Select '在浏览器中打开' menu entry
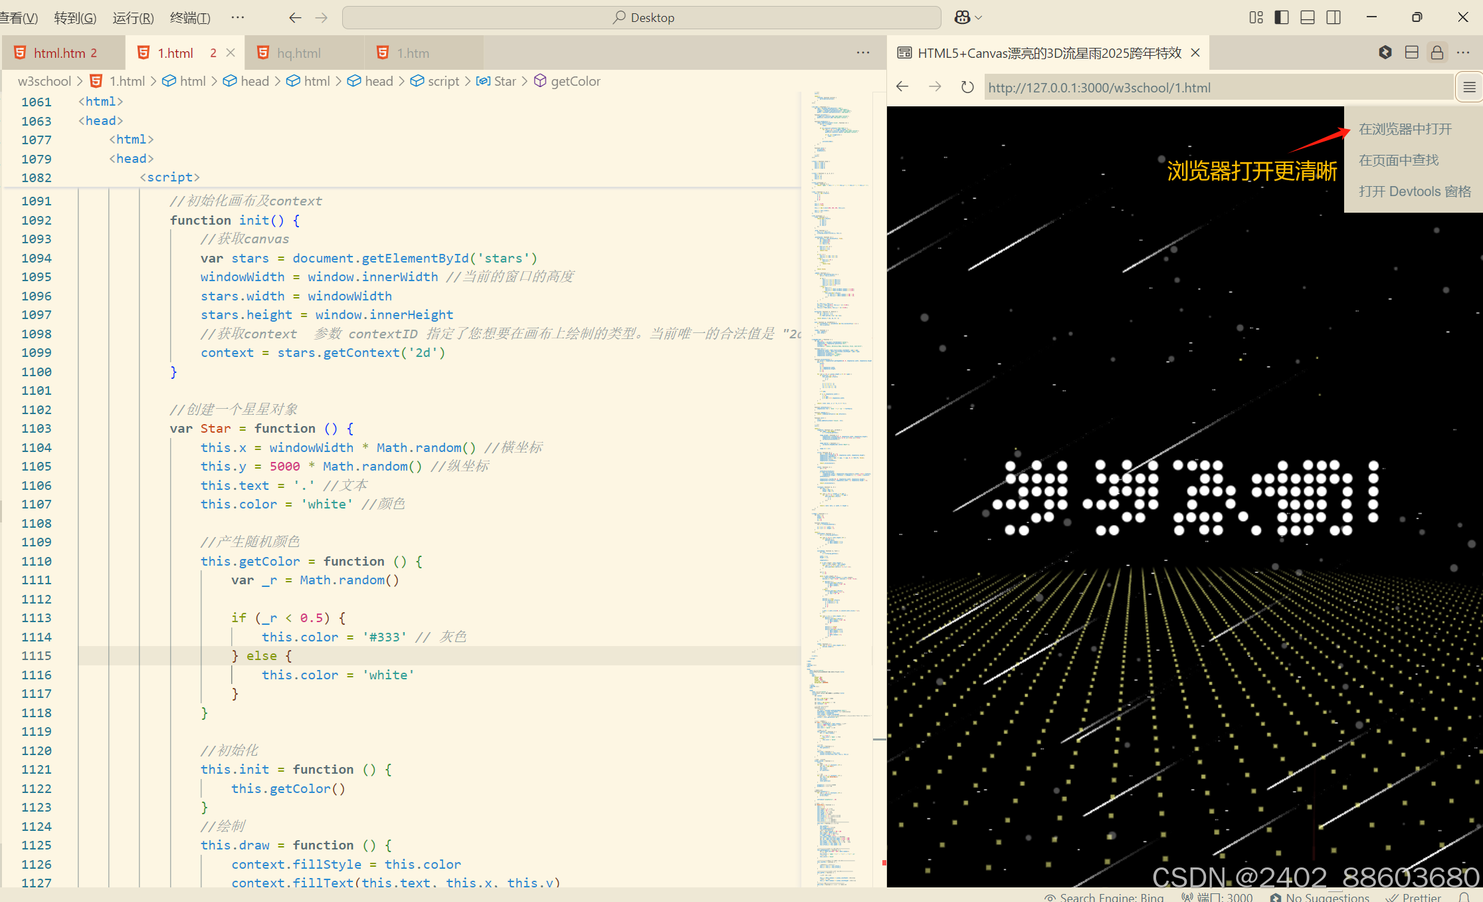The width and height of the screenshot is (1483, 902). [x=1405, y=129]
